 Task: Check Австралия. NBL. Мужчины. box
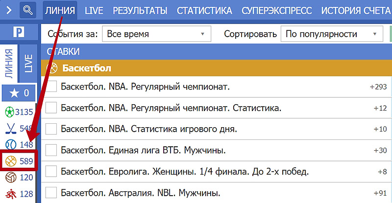(51, 193)
